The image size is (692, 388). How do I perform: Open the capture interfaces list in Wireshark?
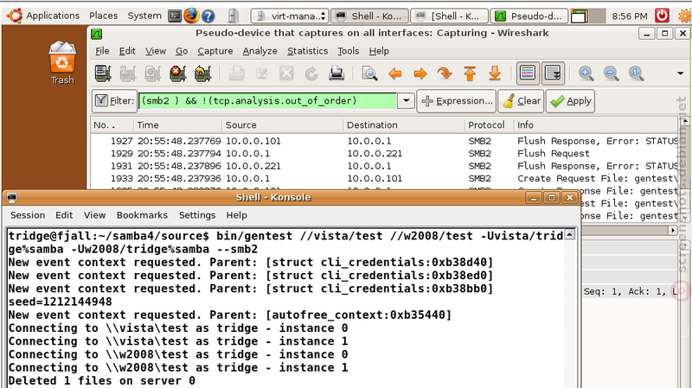coord(103,73)
